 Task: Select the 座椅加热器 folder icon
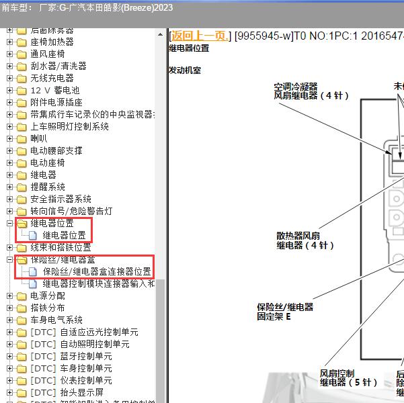(22, 42)
